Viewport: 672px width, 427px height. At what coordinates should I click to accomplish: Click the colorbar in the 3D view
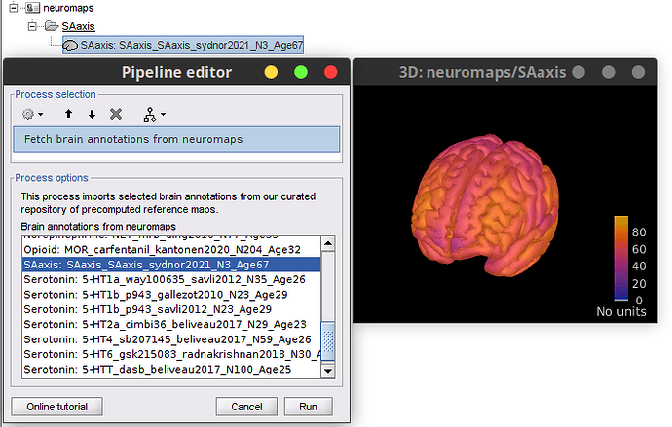tap(620, 258)
